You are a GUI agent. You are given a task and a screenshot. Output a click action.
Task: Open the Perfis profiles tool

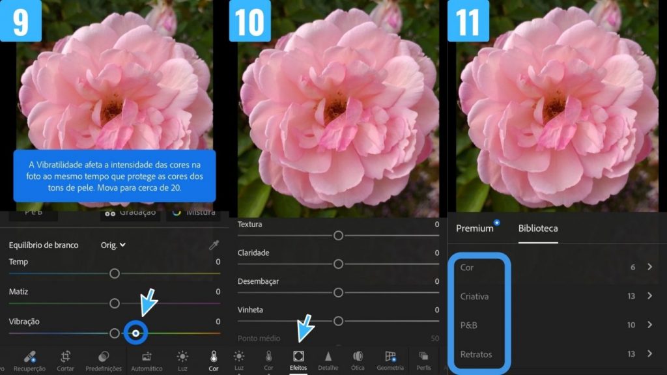point(423,361)
